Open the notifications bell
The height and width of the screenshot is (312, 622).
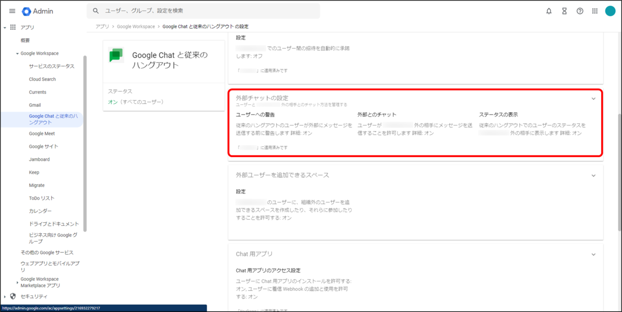[x=549, y=11]
